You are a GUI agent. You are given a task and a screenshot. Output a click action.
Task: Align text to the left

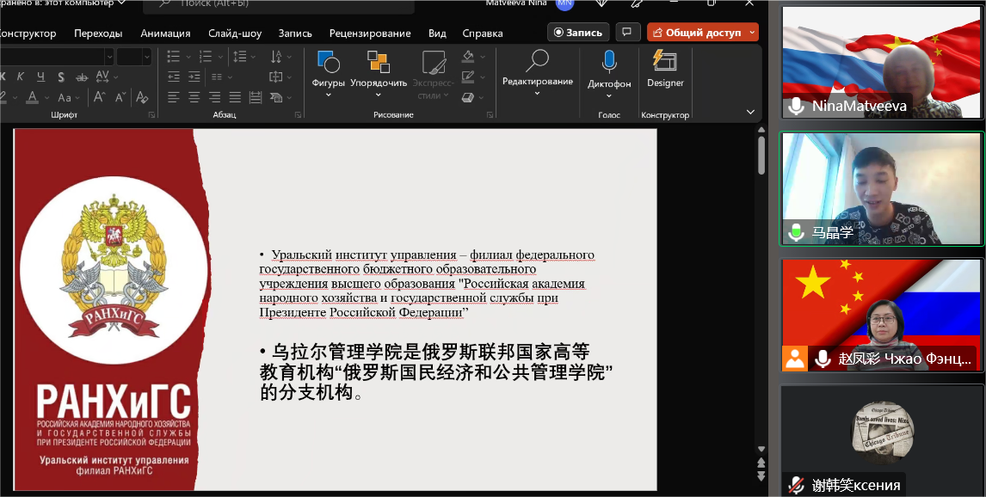(x=174, y=97)
